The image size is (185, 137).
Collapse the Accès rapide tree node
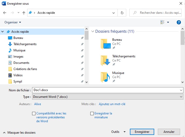pos(3,32)
